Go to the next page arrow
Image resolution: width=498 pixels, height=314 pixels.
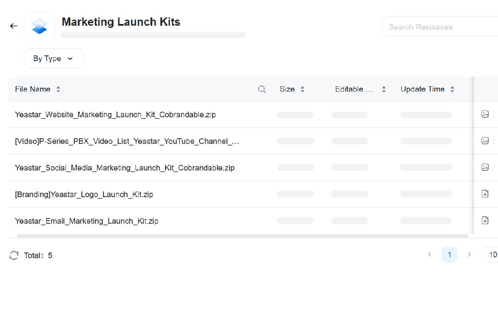click(469, 254)
